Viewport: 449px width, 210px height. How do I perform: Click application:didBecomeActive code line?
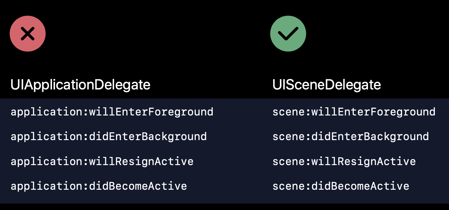point(99,186)
